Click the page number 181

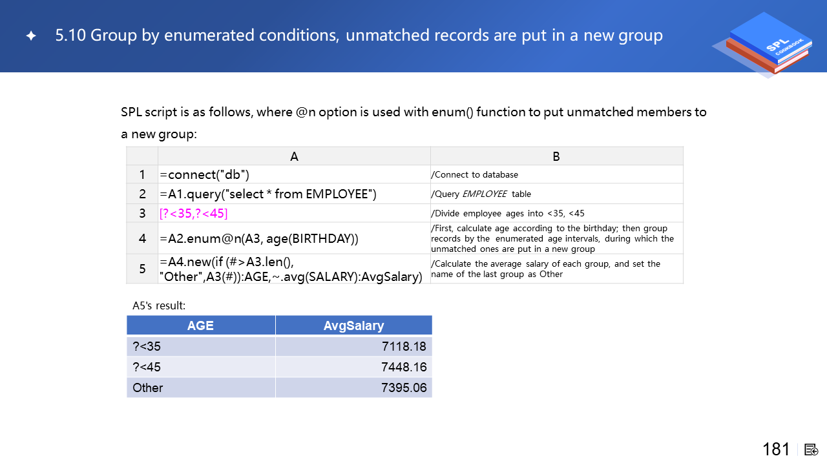(776, 449)
